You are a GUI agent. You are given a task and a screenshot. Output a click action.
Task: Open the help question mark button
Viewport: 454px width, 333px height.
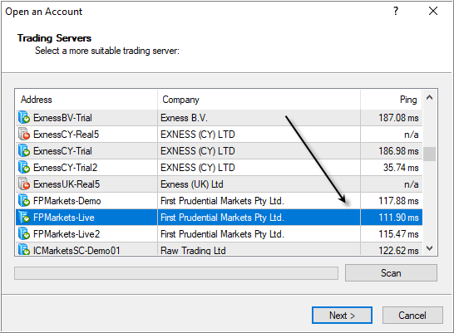(396, 12)
